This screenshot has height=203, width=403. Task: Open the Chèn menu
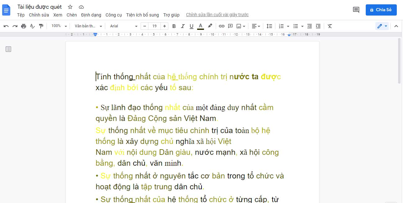[x=71, y=15]
